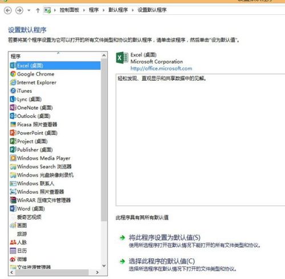This screenshot has height=279, width=285.
Task: Select Lync icon in list
Action: 13,99
